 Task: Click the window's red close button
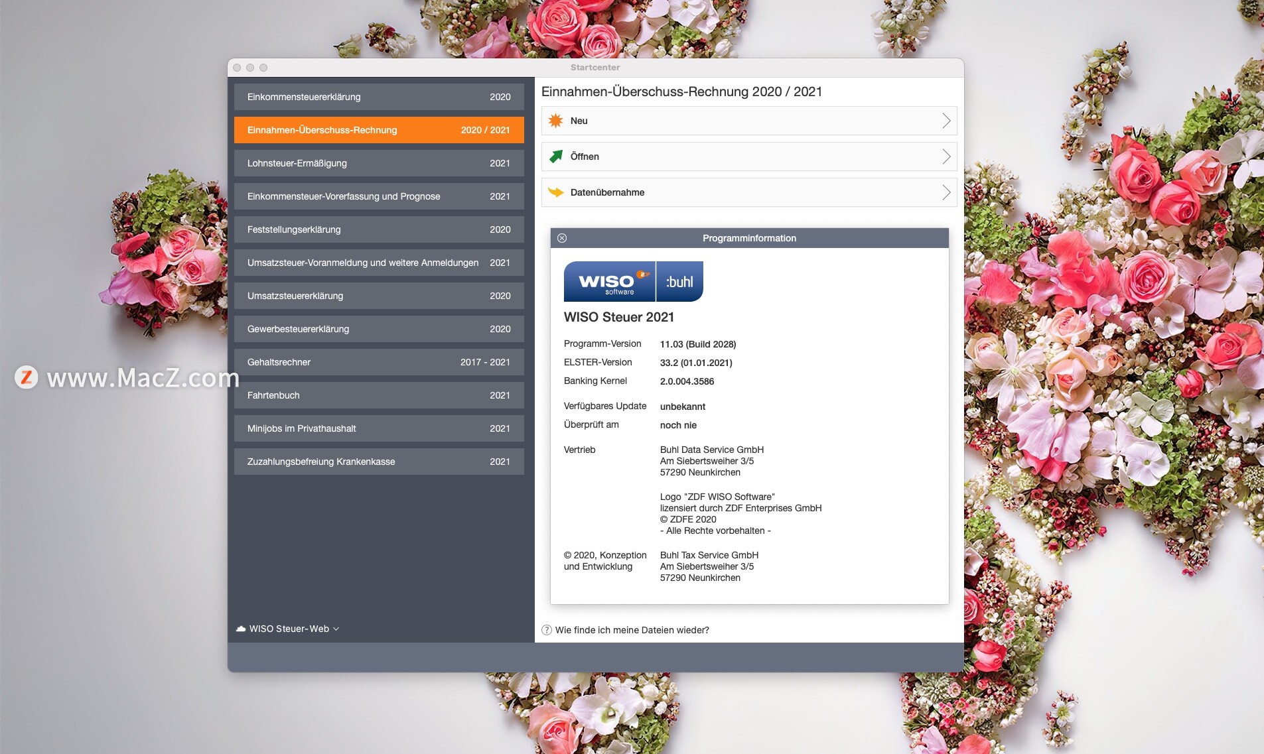(x=237, y=68)
